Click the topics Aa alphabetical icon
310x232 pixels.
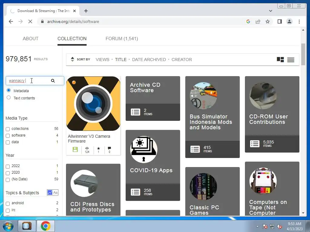coord(56,192)
